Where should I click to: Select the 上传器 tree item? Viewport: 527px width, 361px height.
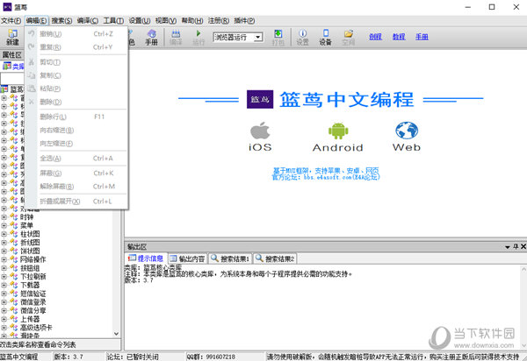pos(30,319)
